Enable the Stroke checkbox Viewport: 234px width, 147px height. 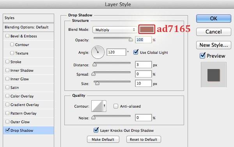7,62
